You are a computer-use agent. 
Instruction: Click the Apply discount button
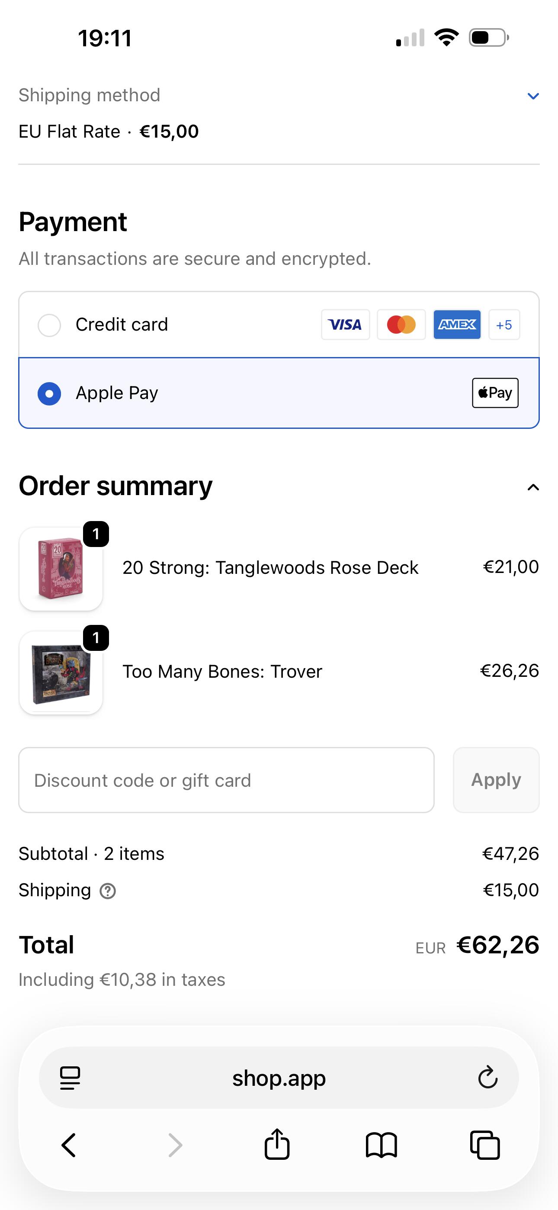(x=496, y=780)
